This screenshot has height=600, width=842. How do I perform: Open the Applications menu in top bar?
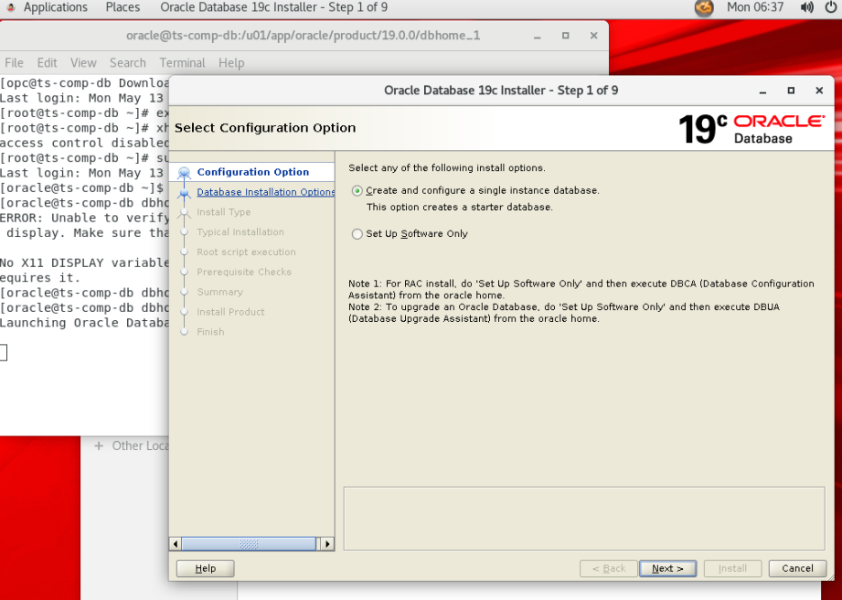[55, 7]
